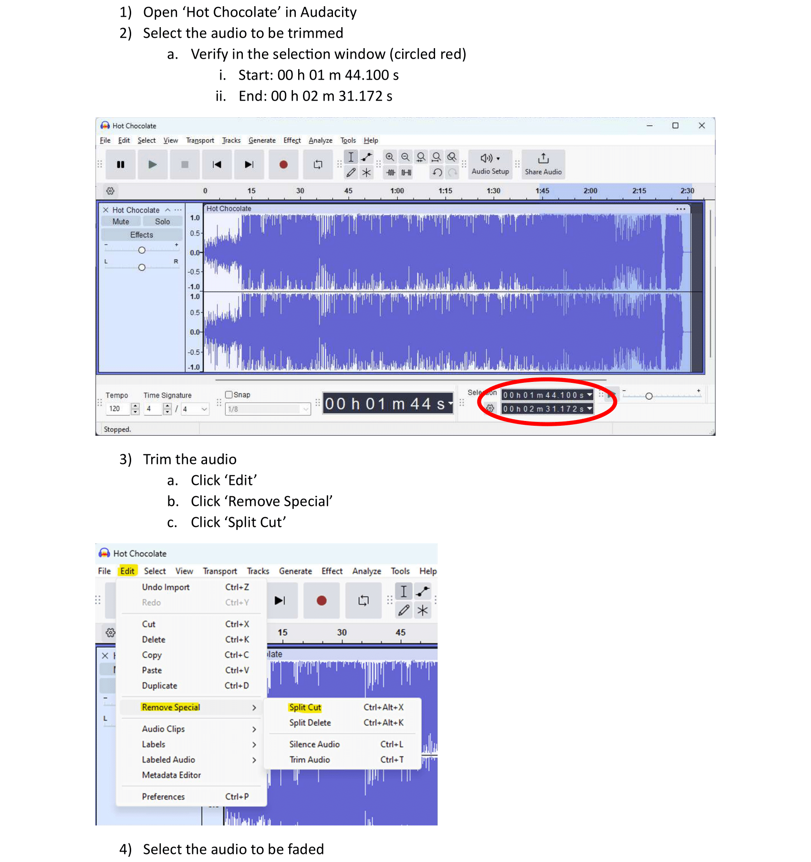This screenshot has width=811, height=862.
Task: Open Preferences from the Edit menu
Action: 190,797
